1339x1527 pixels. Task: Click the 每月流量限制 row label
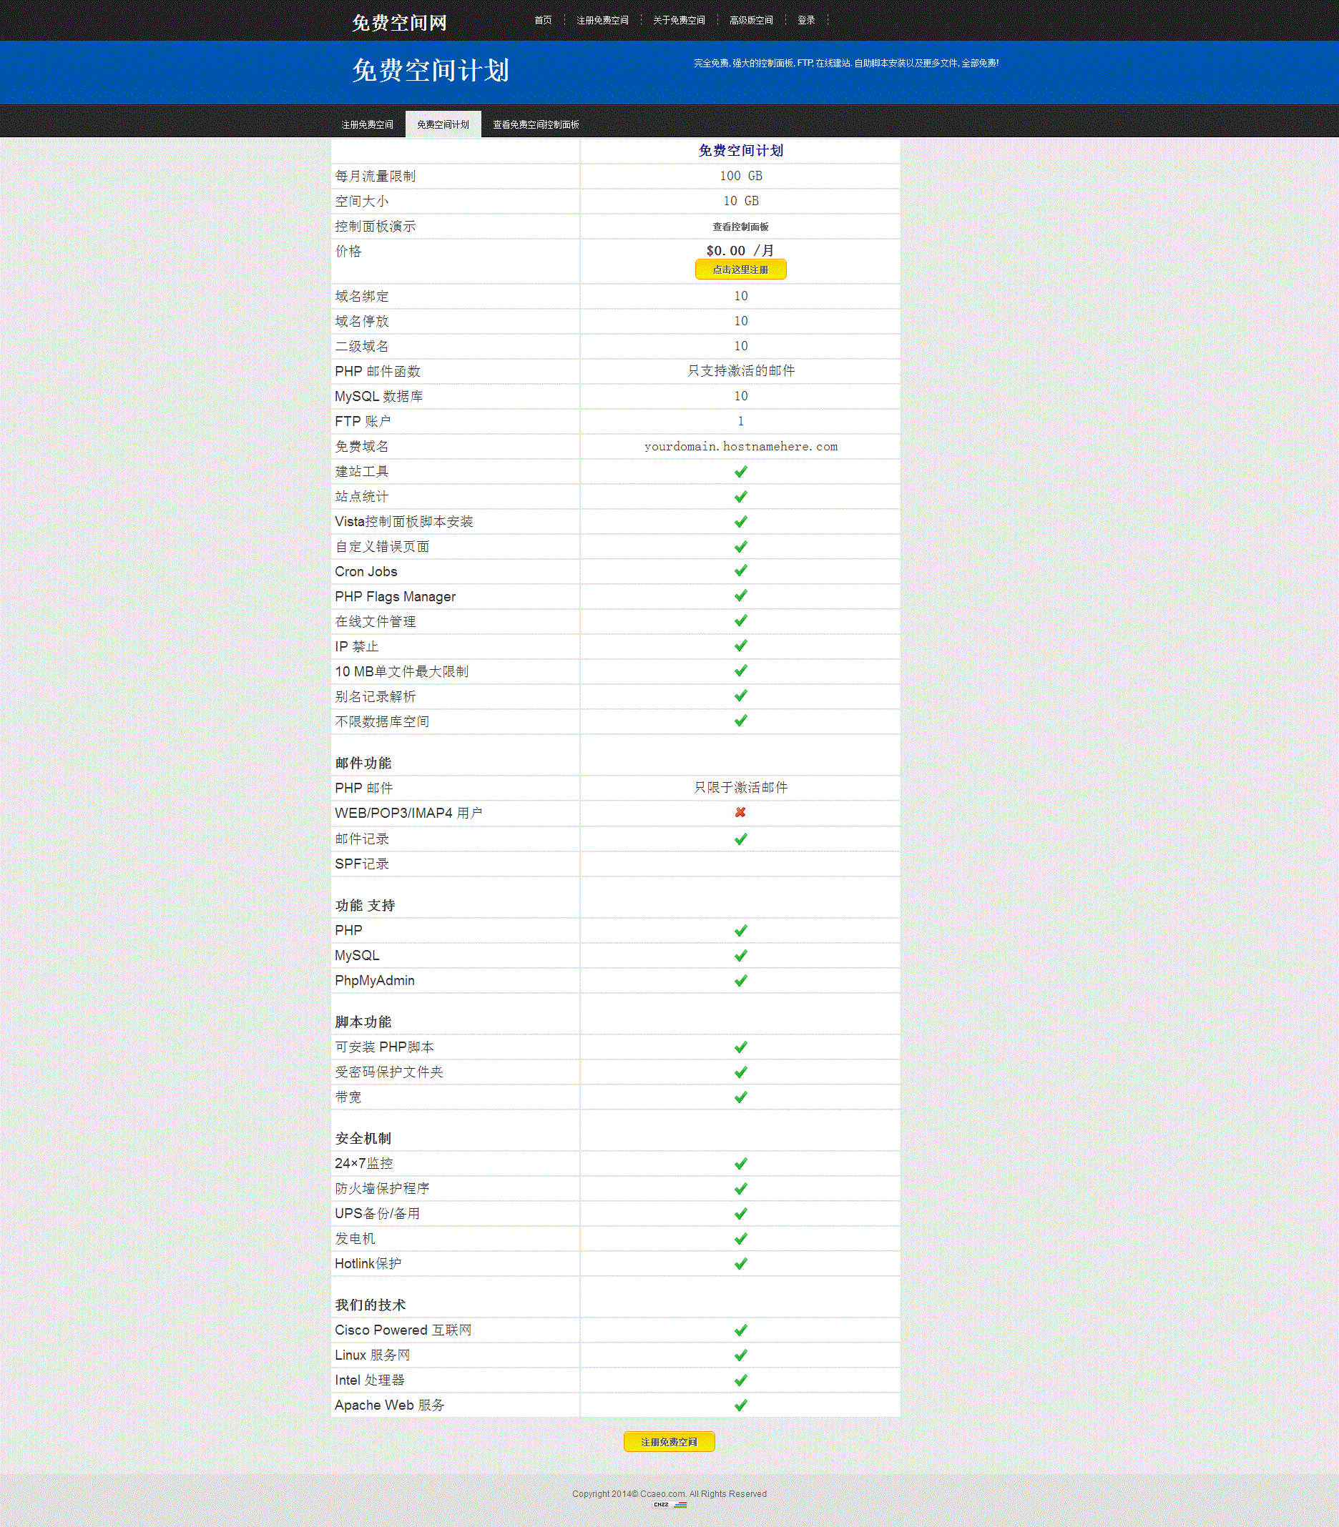375,177
